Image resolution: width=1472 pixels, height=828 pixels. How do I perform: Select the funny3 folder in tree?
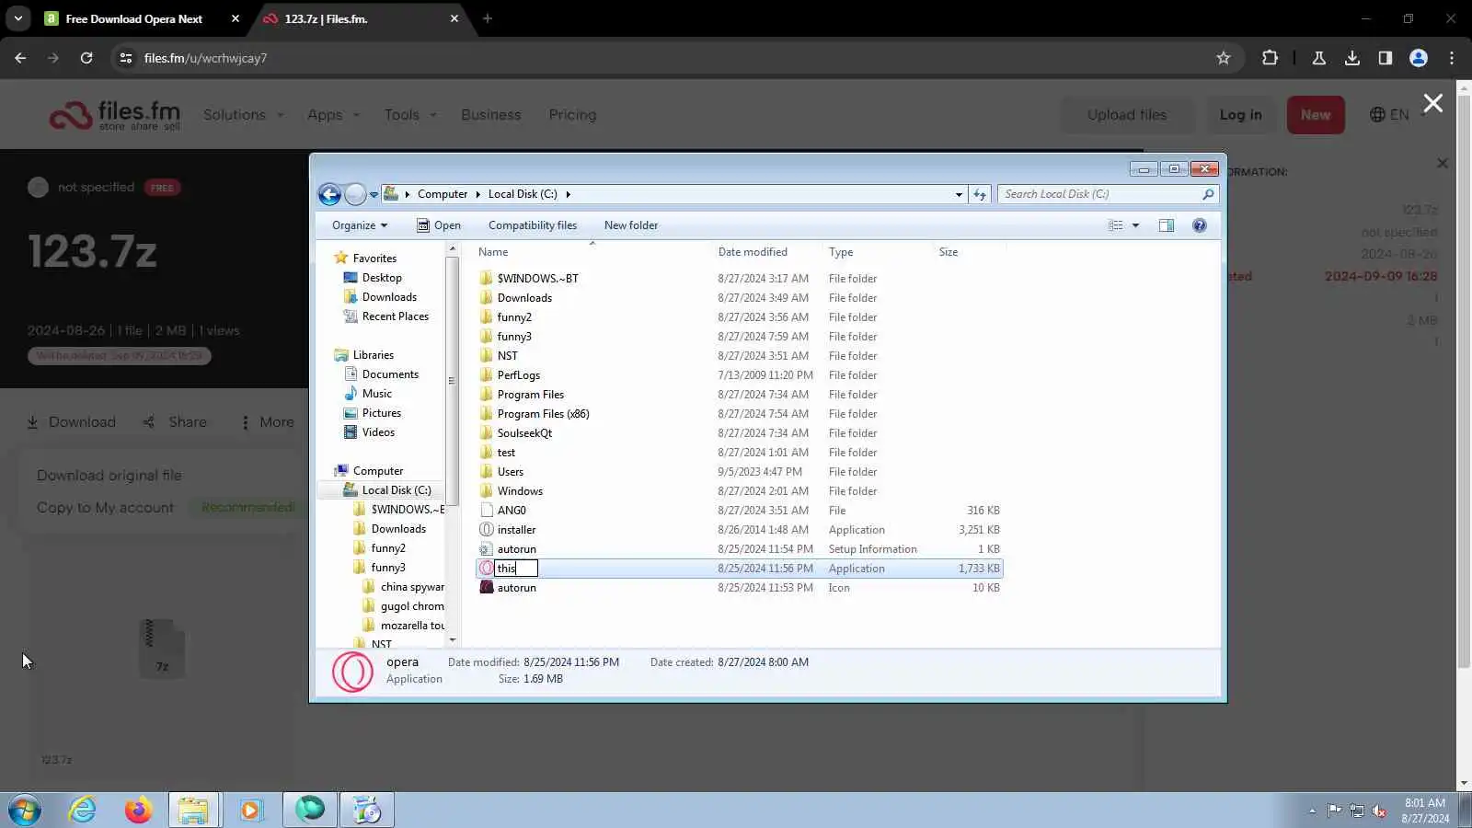click(x=388, y=568)
